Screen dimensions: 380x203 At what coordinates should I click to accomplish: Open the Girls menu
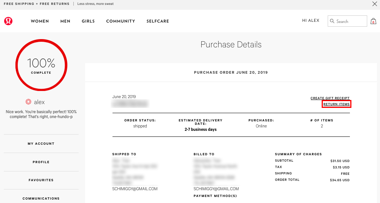(x=88, y=21)
